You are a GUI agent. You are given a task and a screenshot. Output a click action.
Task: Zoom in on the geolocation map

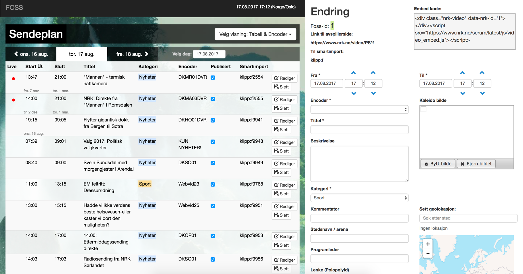click(x=428, y=244)
